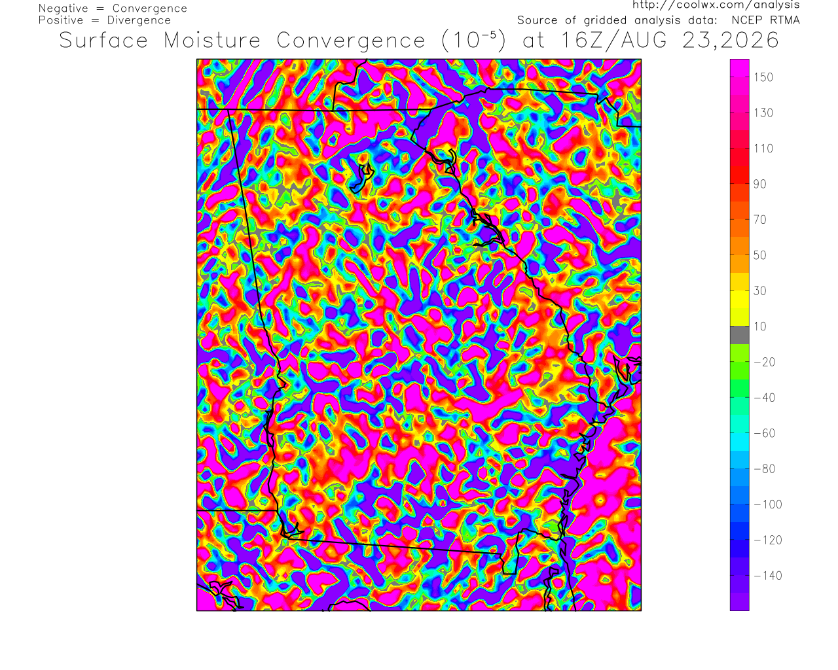This screenshot has height=670, width=838.
Task: Click the Negative = Convergence legend note
Action: click(113, 9)
